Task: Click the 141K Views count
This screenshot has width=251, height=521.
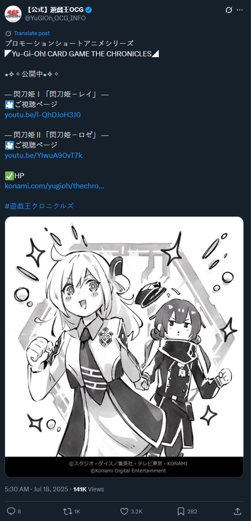Action: 89,489
